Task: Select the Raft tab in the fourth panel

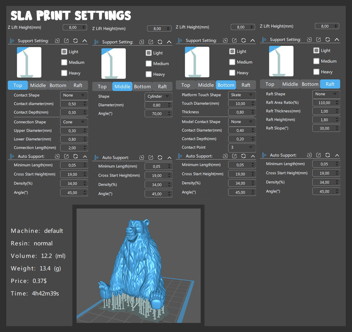Action: [x=330, y=84]
